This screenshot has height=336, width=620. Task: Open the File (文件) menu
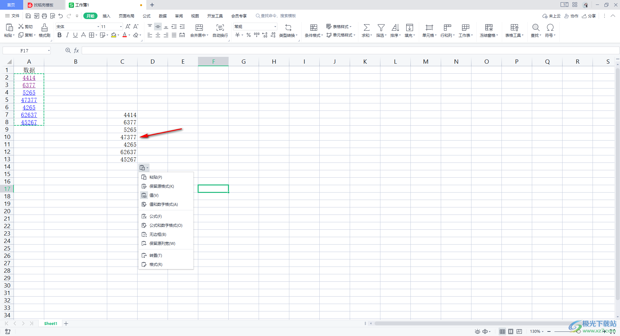[x=12, y=16]
